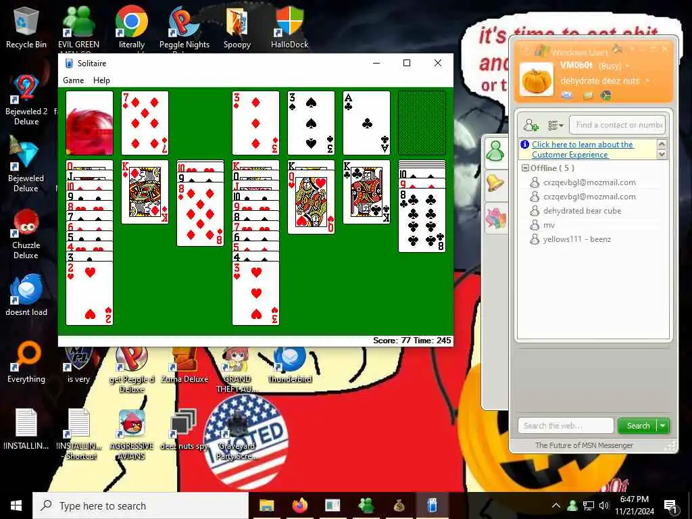Click the empty fourth foundation slot

click(422, 123)
